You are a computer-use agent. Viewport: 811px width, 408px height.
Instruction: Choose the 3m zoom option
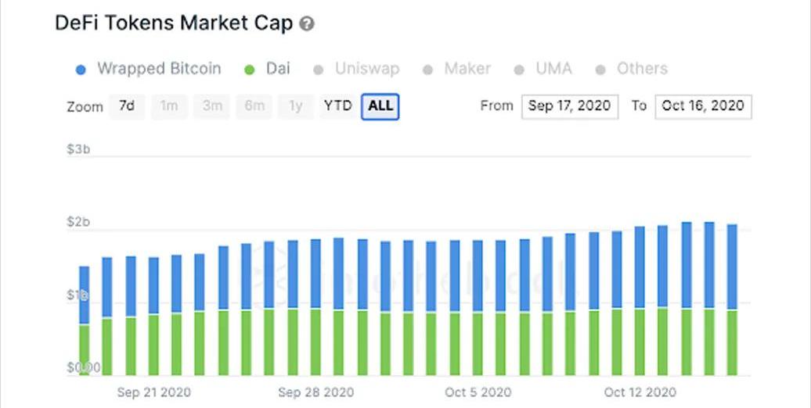212,106
